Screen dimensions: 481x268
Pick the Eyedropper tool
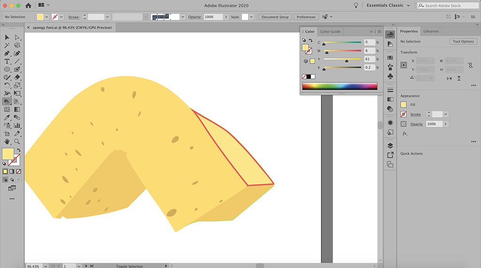coord(7,117)
